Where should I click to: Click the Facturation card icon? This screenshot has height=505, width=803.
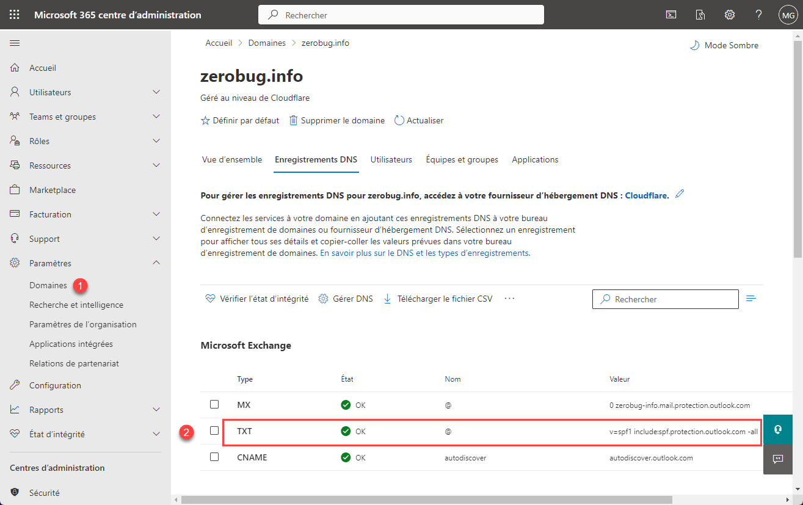(15, 214)
